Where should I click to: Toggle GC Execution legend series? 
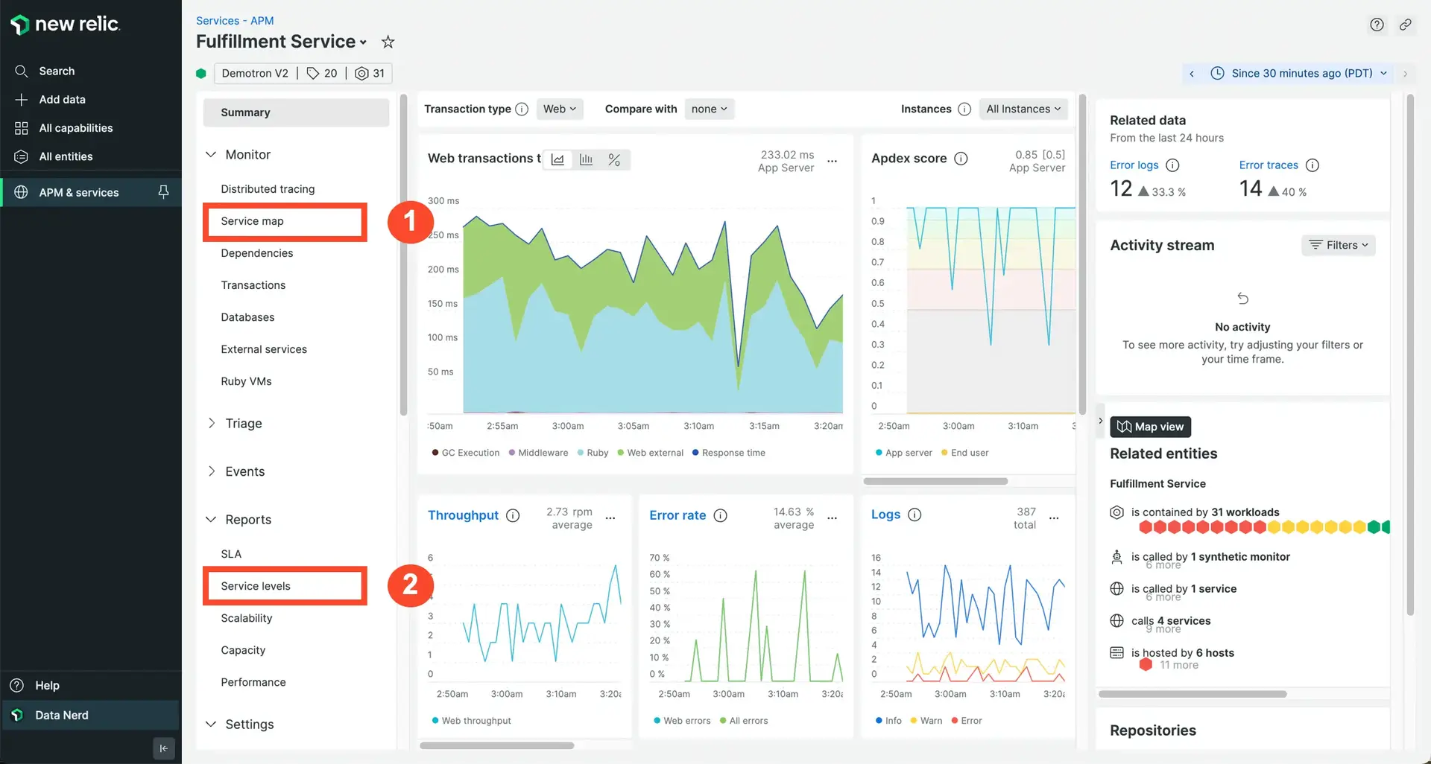coord(466,453)
